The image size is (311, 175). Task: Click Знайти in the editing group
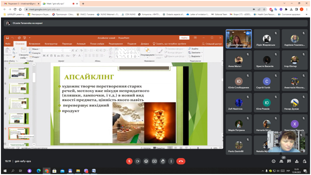[194, 48]
